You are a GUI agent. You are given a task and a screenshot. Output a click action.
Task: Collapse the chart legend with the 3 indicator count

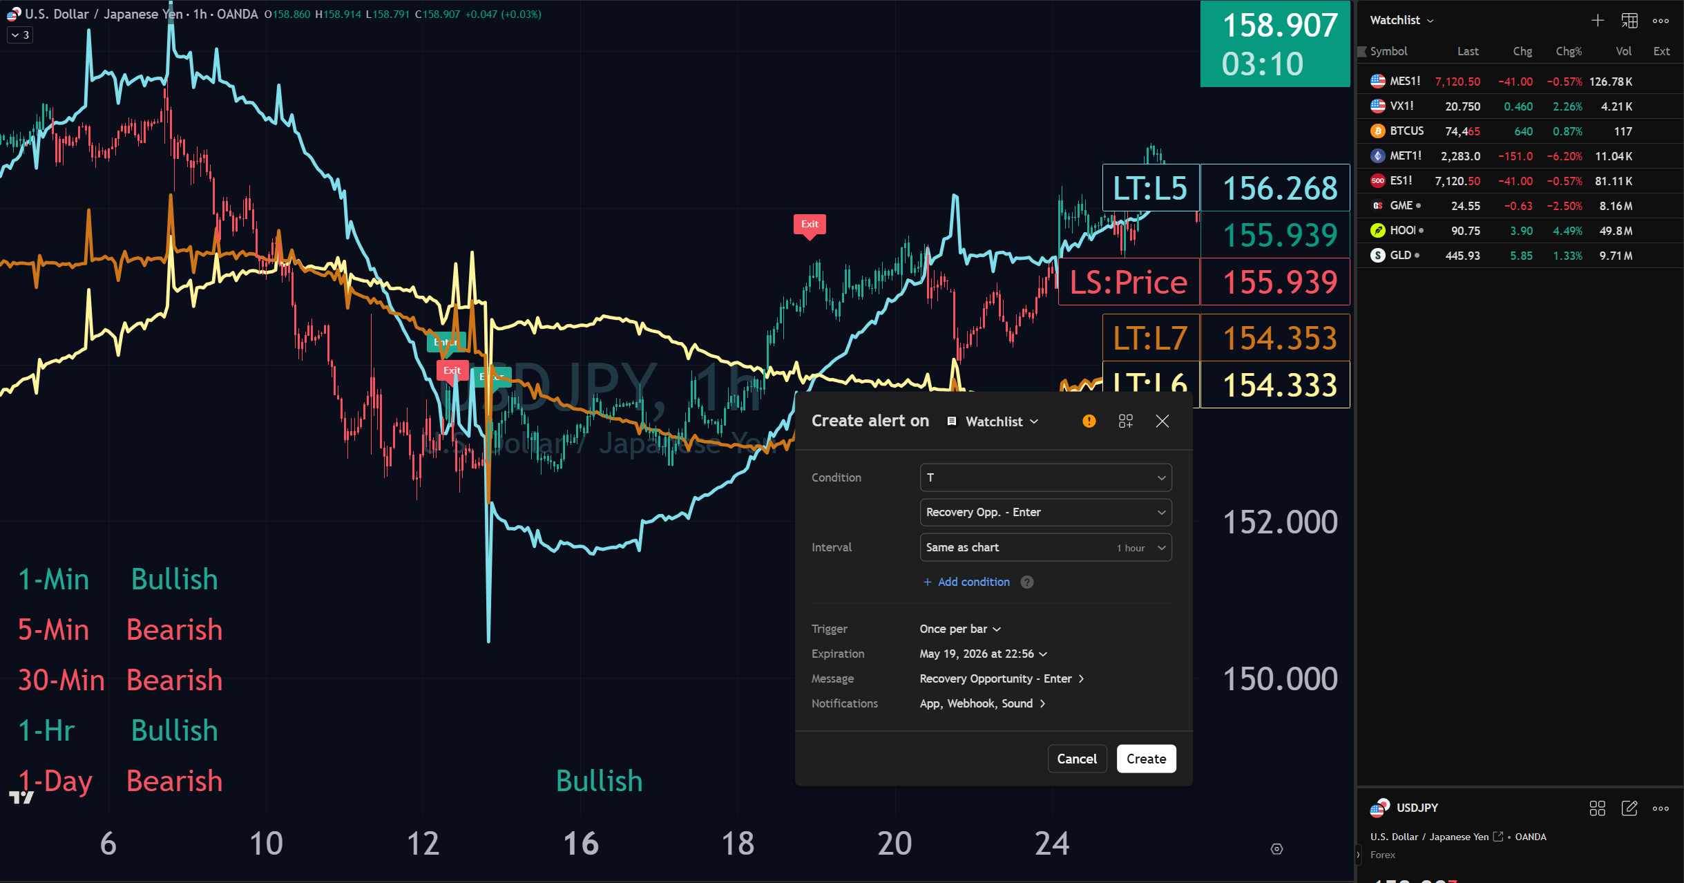[x=19, y=35]
